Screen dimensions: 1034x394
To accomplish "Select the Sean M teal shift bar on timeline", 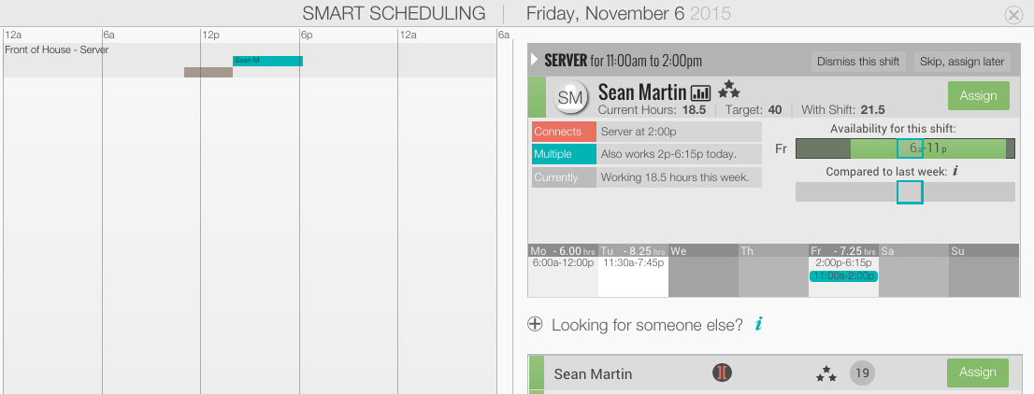I will pos(267,61).
